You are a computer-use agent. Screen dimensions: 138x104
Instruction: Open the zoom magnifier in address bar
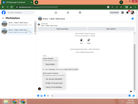112,7
